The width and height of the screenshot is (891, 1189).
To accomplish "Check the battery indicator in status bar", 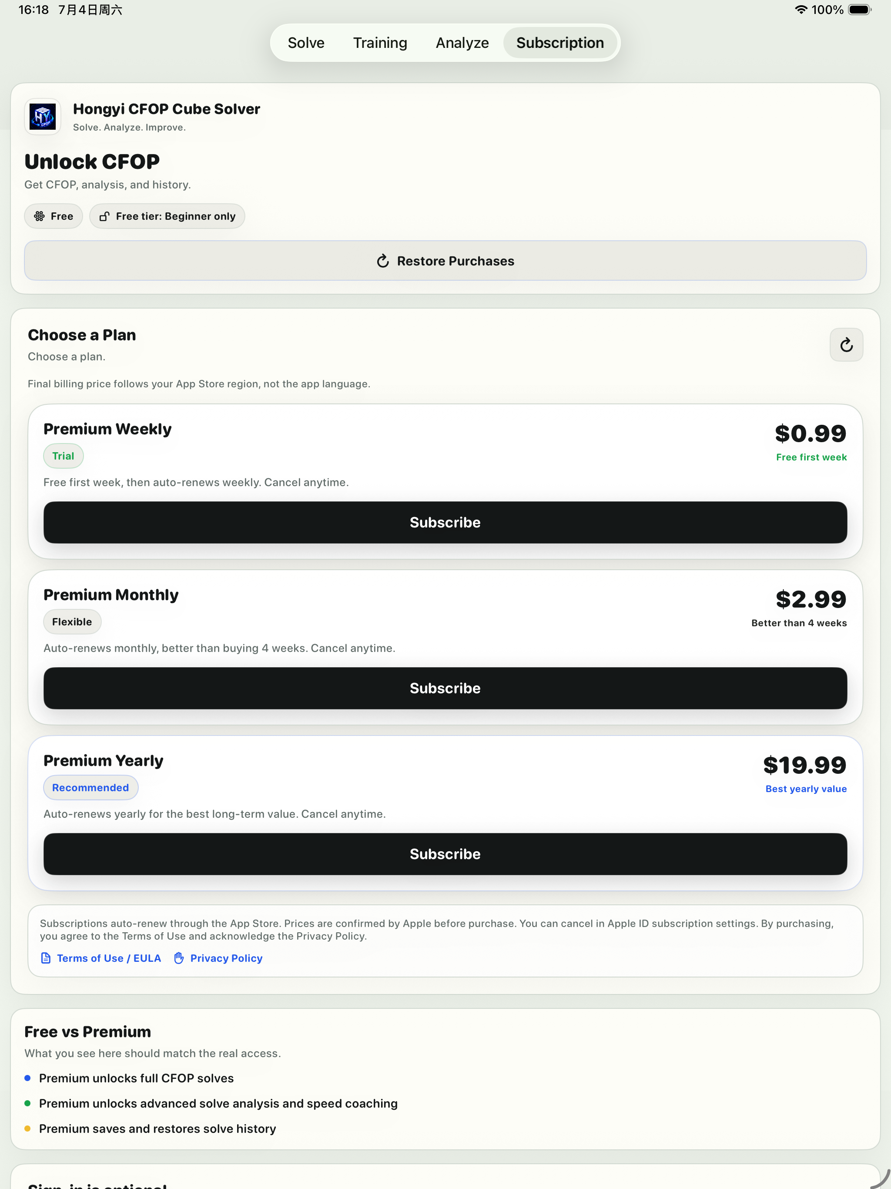I will click(x=859, y=10).
